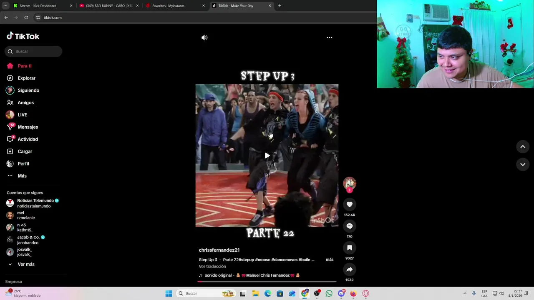Click the Empresa footer heading
The height and width of the screenshot is (300, 534).
click(x=14, y=282)
